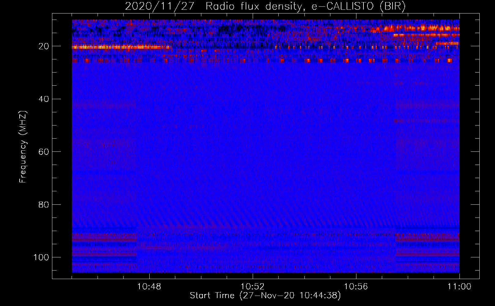Click the plot title 'Radio flux density, e-CALLISTO (BIR)'
The height and width of the screenshot is (306, 495).
tap(306, 6)
